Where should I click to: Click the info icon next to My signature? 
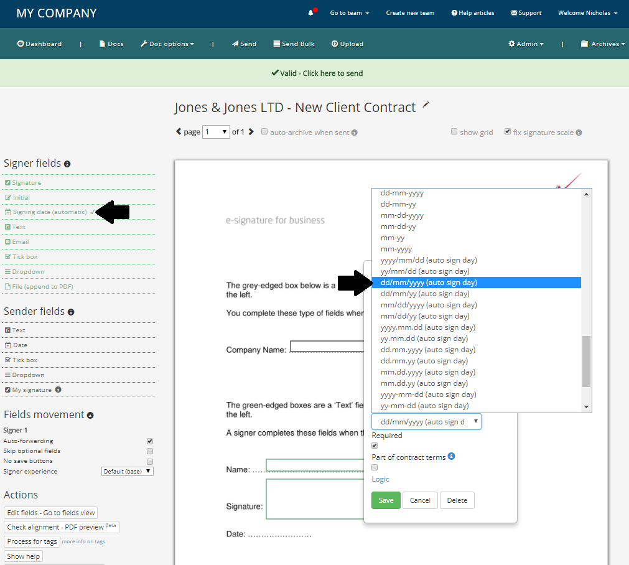coord(58,390)
